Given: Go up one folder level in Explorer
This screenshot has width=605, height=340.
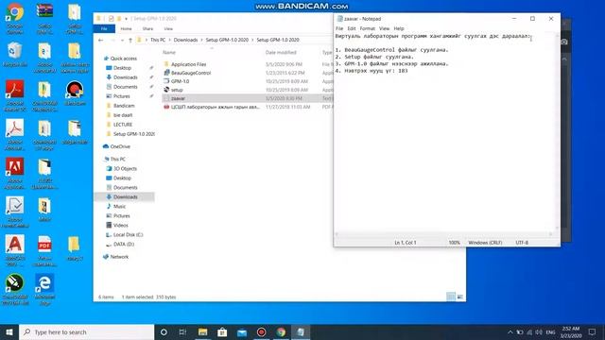Looking at the screenshot, I should point(130,40).
